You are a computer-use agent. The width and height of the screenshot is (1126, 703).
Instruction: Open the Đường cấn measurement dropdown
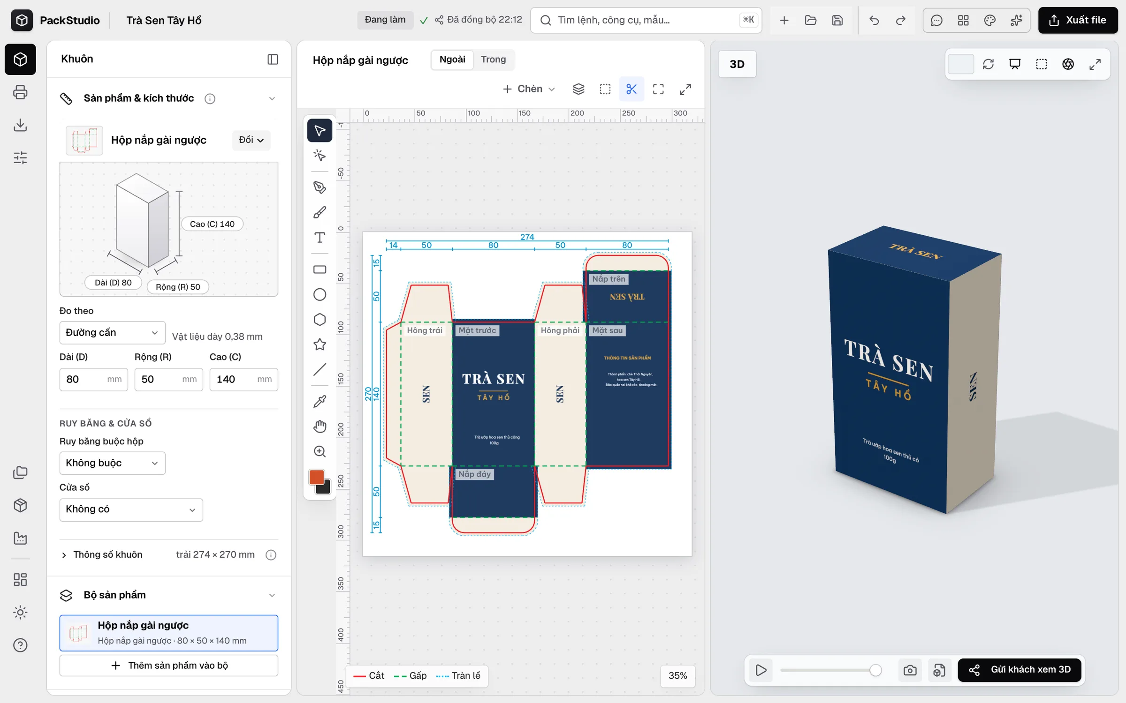pyautogui.click(x=112, y=333)
